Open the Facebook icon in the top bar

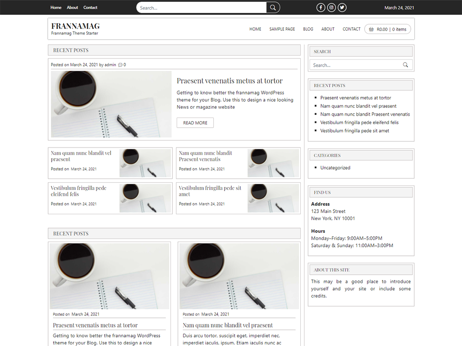pos(321,7)
